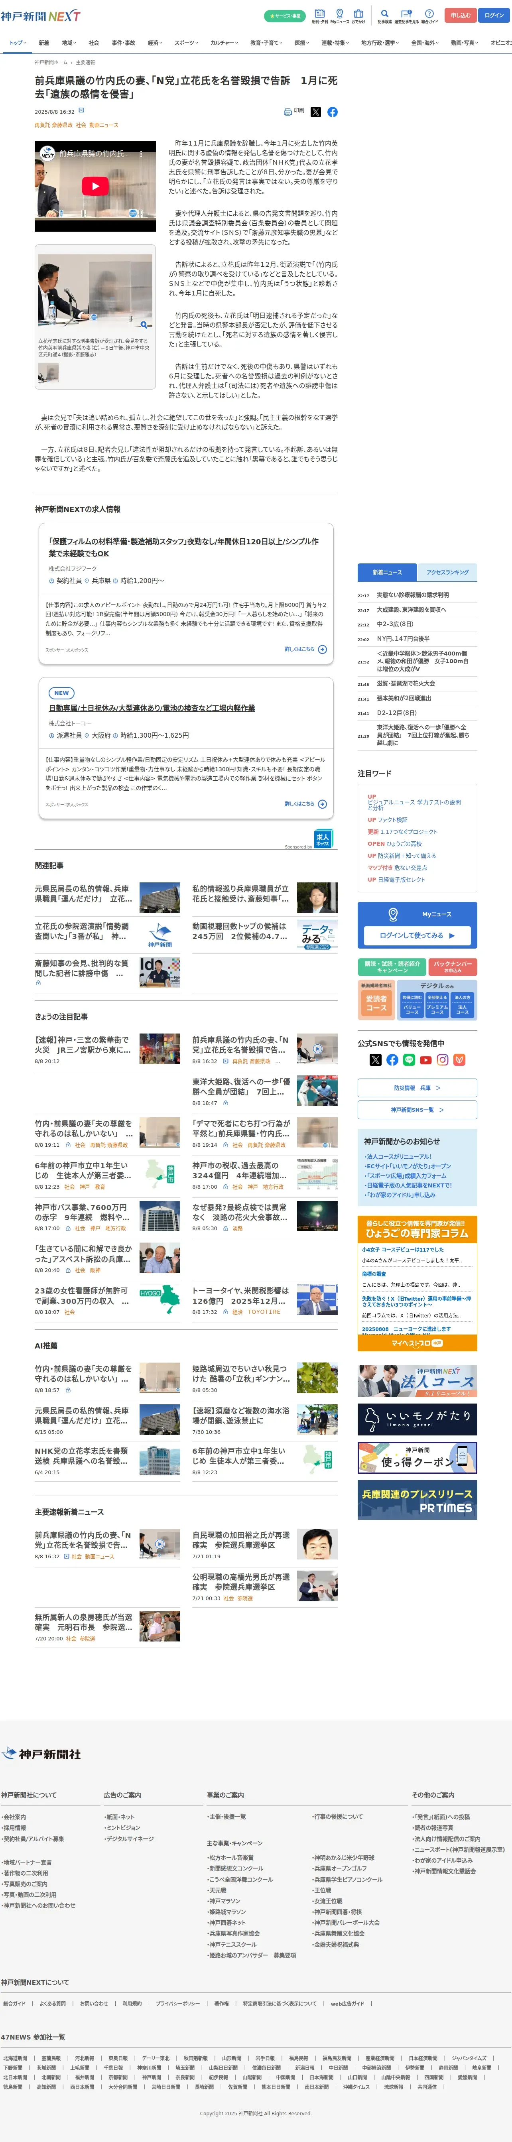The height and width of the screenshot is (2142, 512).
Task: Expand the 連載・特集 navigation dropdown
Action: (336, 42)
